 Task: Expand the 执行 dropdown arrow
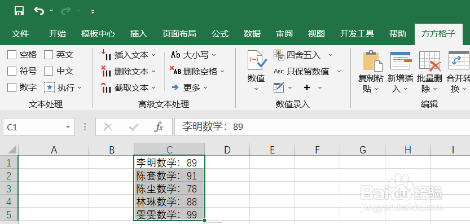[80, 88]
